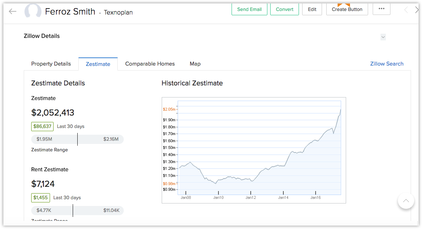Click the Zestimate Range bar marker

(x=78, y=139)
